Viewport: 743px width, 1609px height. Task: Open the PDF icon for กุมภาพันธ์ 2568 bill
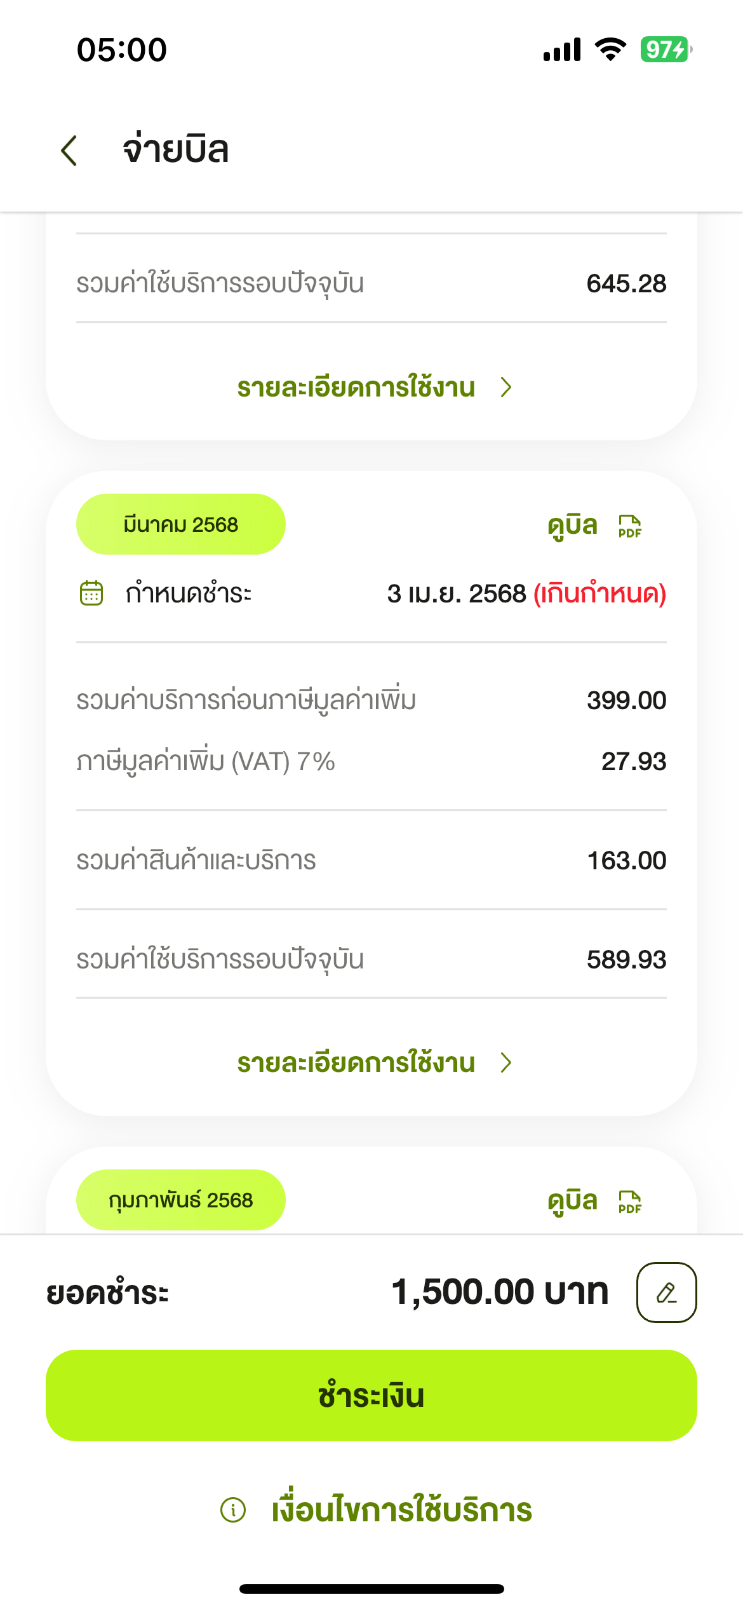pos(629,1202)
